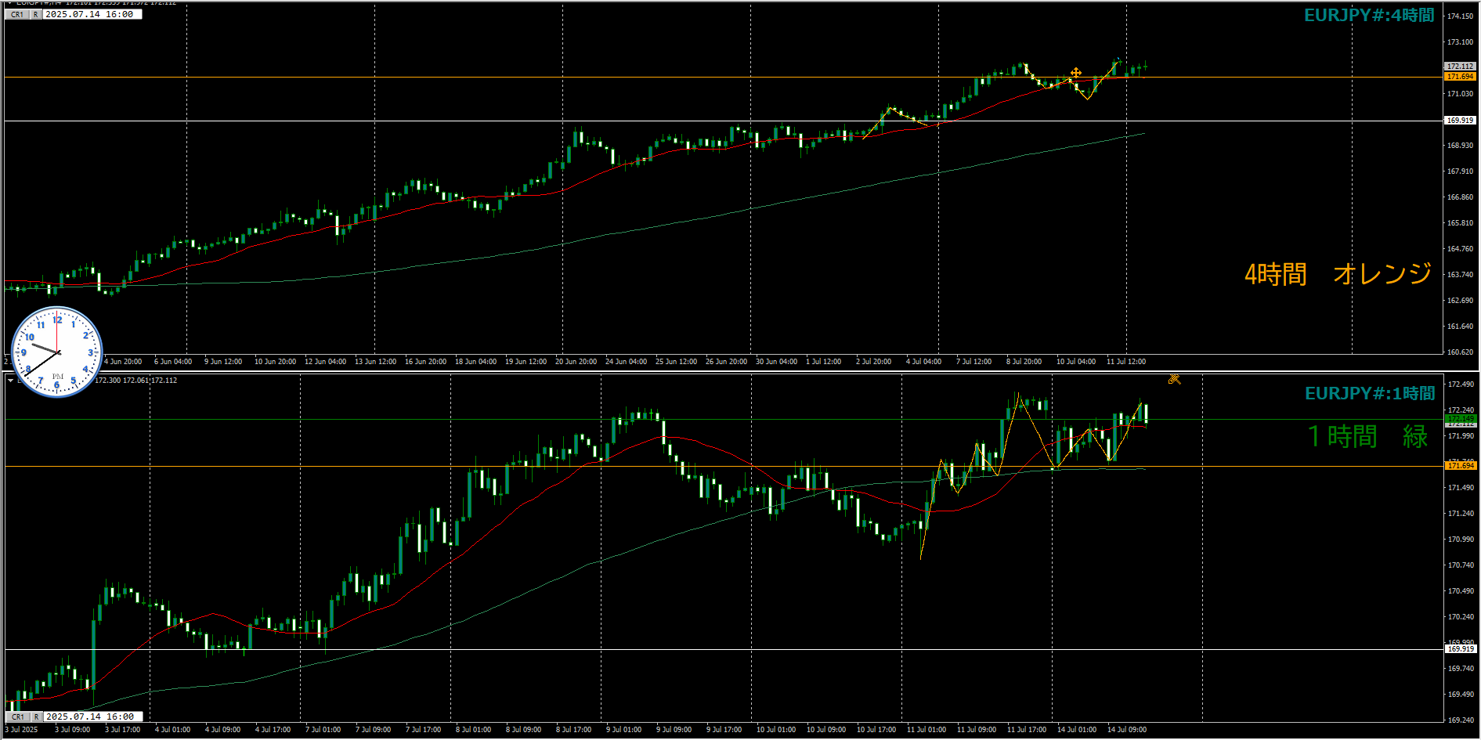1481x740 pixels.
Task: Click the 20 Jun 20:00 label on the 4-hour time axis
Action: click(x=576, y=362)
